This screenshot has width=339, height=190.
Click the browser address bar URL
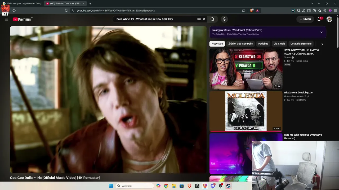[116, 11]
